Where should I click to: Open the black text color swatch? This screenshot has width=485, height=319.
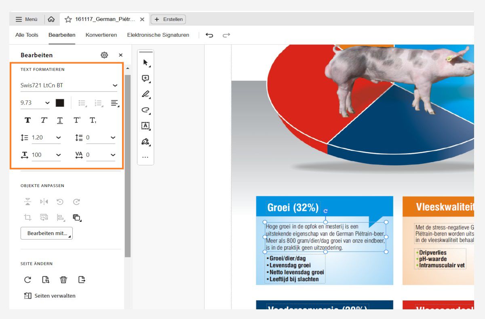(x=60, y=103)
